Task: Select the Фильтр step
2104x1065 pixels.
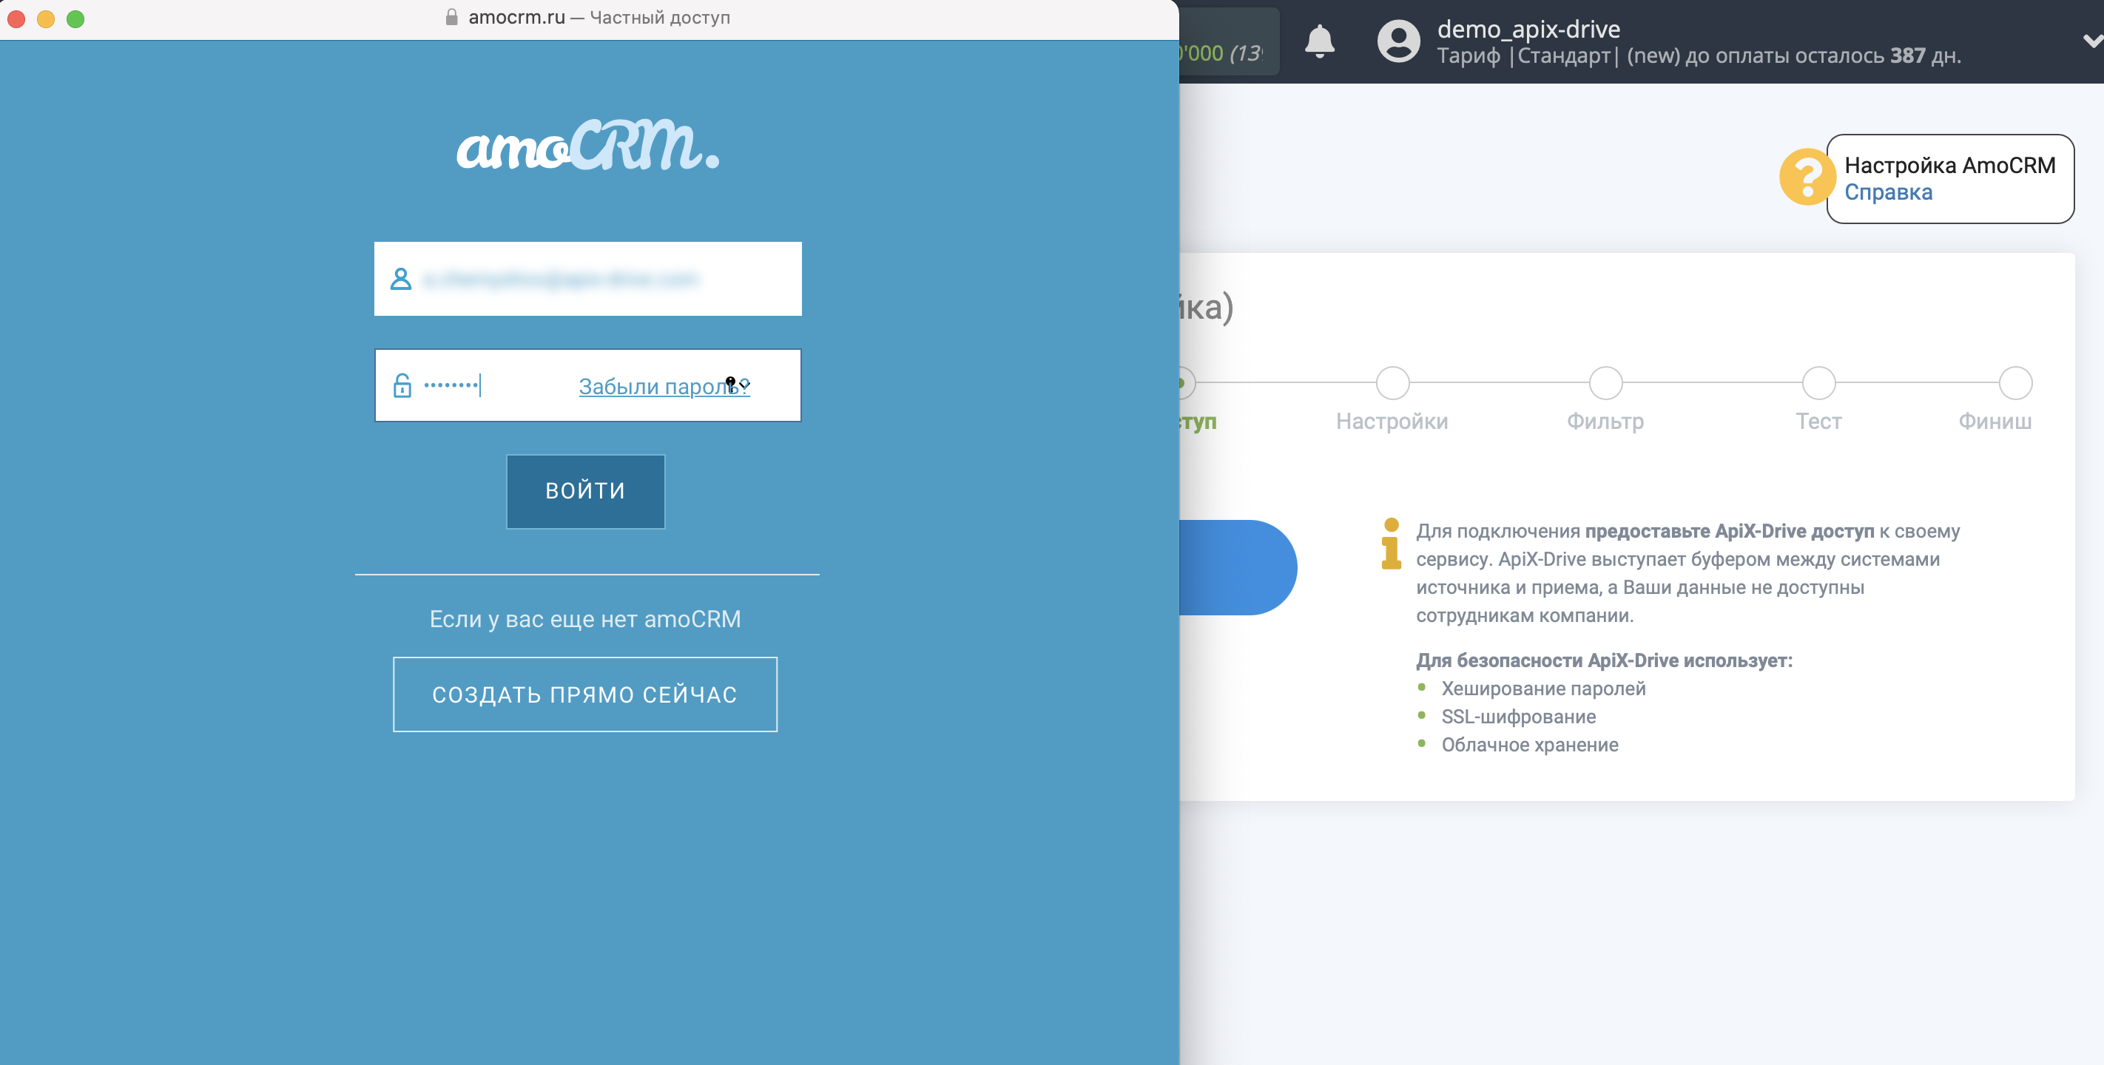Action: 1605,422
